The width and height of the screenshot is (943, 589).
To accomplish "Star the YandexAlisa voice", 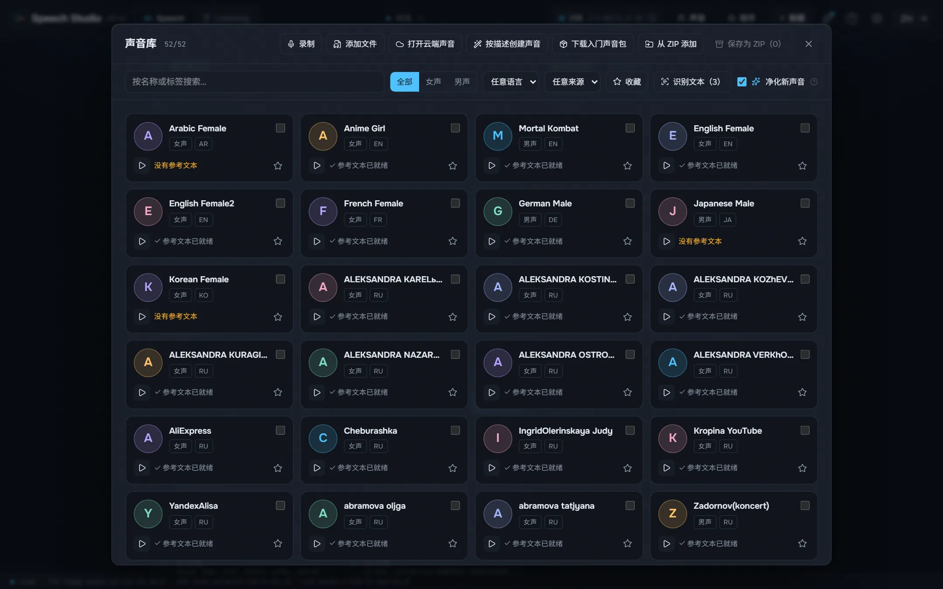I will [278, 544].
